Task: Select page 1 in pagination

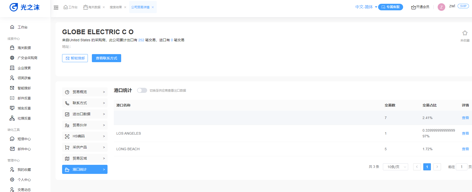Action: coord(427,167)
